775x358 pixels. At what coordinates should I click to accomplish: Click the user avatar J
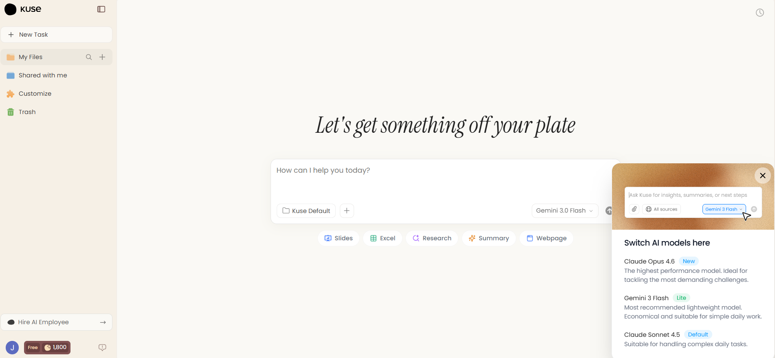[12, 347]
